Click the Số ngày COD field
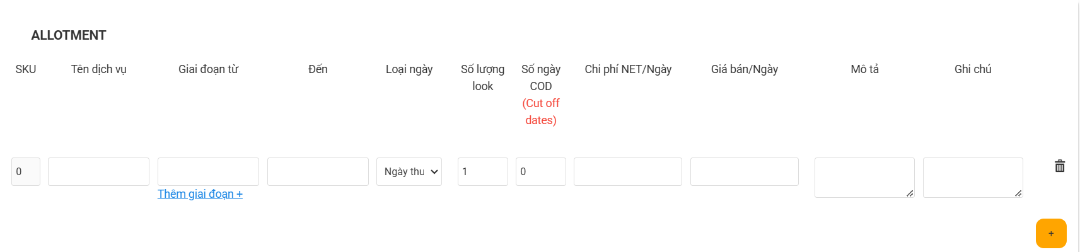This screenshot has width=1080, height=252. [541, 171]
